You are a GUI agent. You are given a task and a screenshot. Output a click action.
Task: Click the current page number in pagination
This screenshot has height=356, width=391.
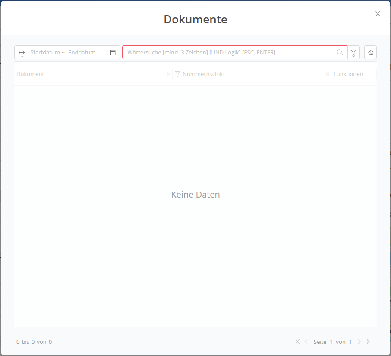(331, 342)
